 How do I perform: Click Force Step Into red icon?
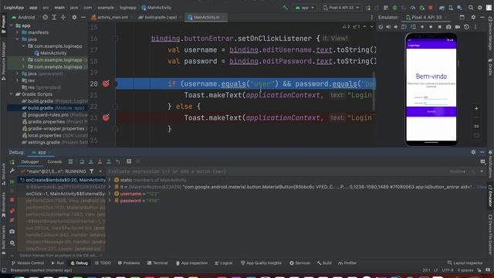click(100, 161)
